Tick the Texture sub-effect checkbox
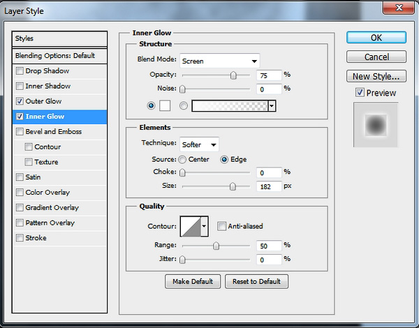This screenshot has width=419, height=328. click(29, 162)
